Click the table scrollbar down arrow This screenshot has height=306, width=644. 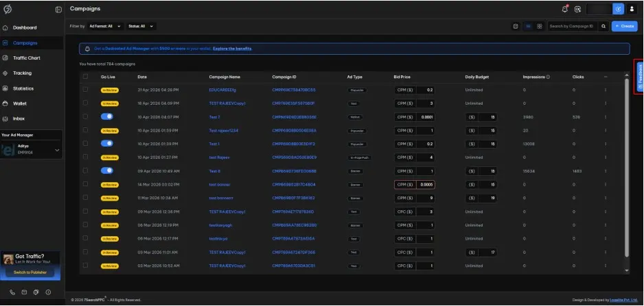pos(626,270)
